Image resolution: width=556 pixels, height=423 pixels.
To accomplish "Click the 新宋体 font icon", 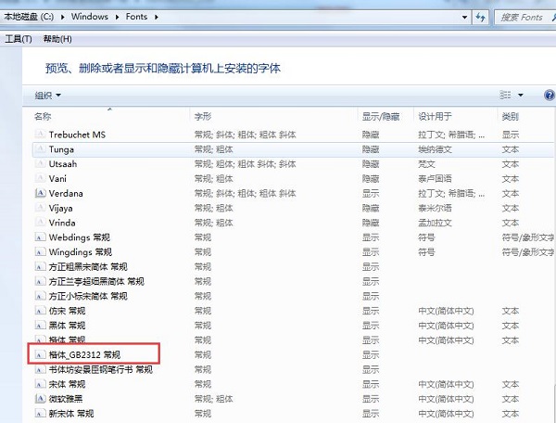I will [x=40, y=414].
